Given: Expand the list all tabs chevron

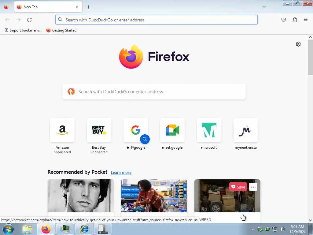Looking at the screenshot, I should tap(264, 7).
